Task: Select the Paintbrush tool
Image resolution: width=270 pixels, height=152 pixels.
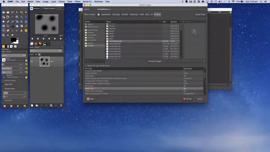Action: [x=3, y=30]
